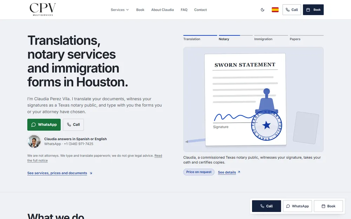Open the Read the full notice link
Image resolution: width=351 pixels, height=219 pixels.
(x=95, y=158)
